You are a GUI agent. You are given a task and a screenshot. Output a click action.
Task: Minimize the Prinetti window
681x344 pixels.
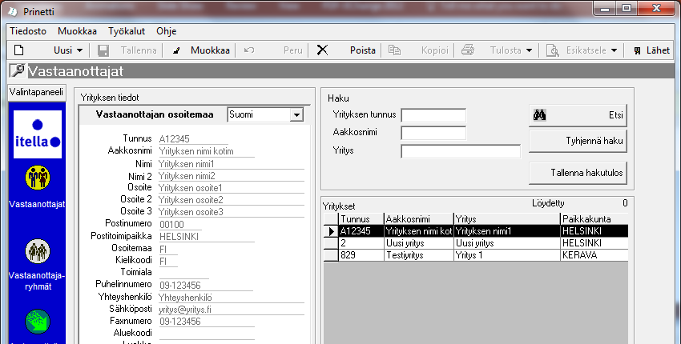606,8
